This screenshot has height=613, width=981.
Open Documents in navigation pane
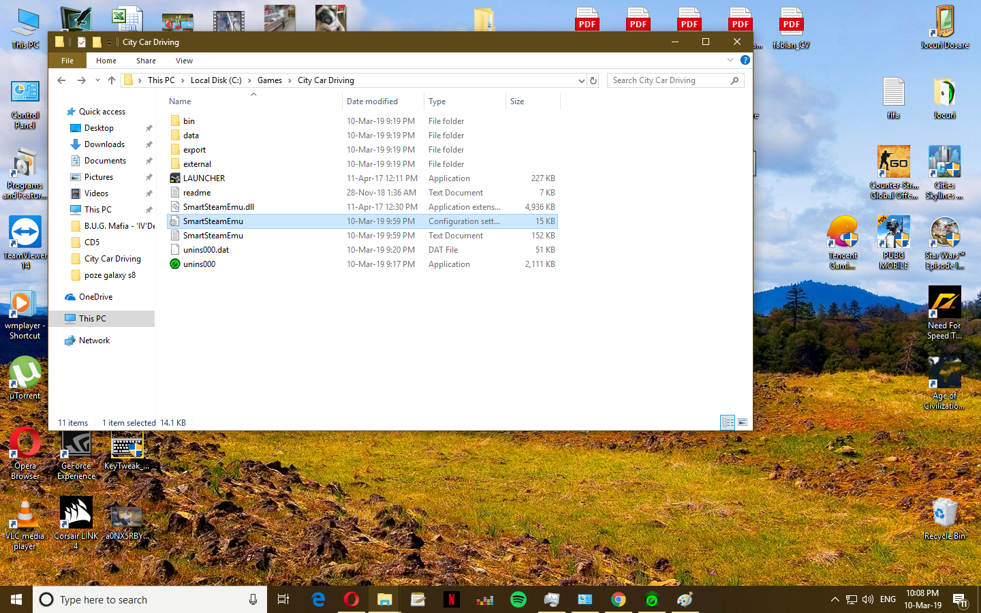tap(105, 161)
